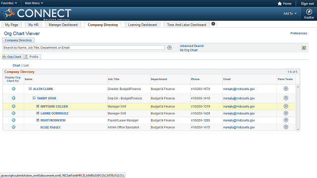Email Allen Clark via noreply link
Image resolution: width=317 pixels, height=178 pixels.
(x=239, y=89)
